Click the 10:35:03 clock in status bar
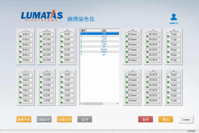This screenshot has width=199, height=133. point(191,131)
